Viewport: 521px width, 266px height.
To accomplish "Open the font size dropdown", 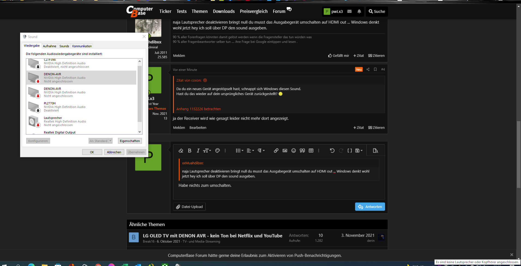I will click(207, 151).
